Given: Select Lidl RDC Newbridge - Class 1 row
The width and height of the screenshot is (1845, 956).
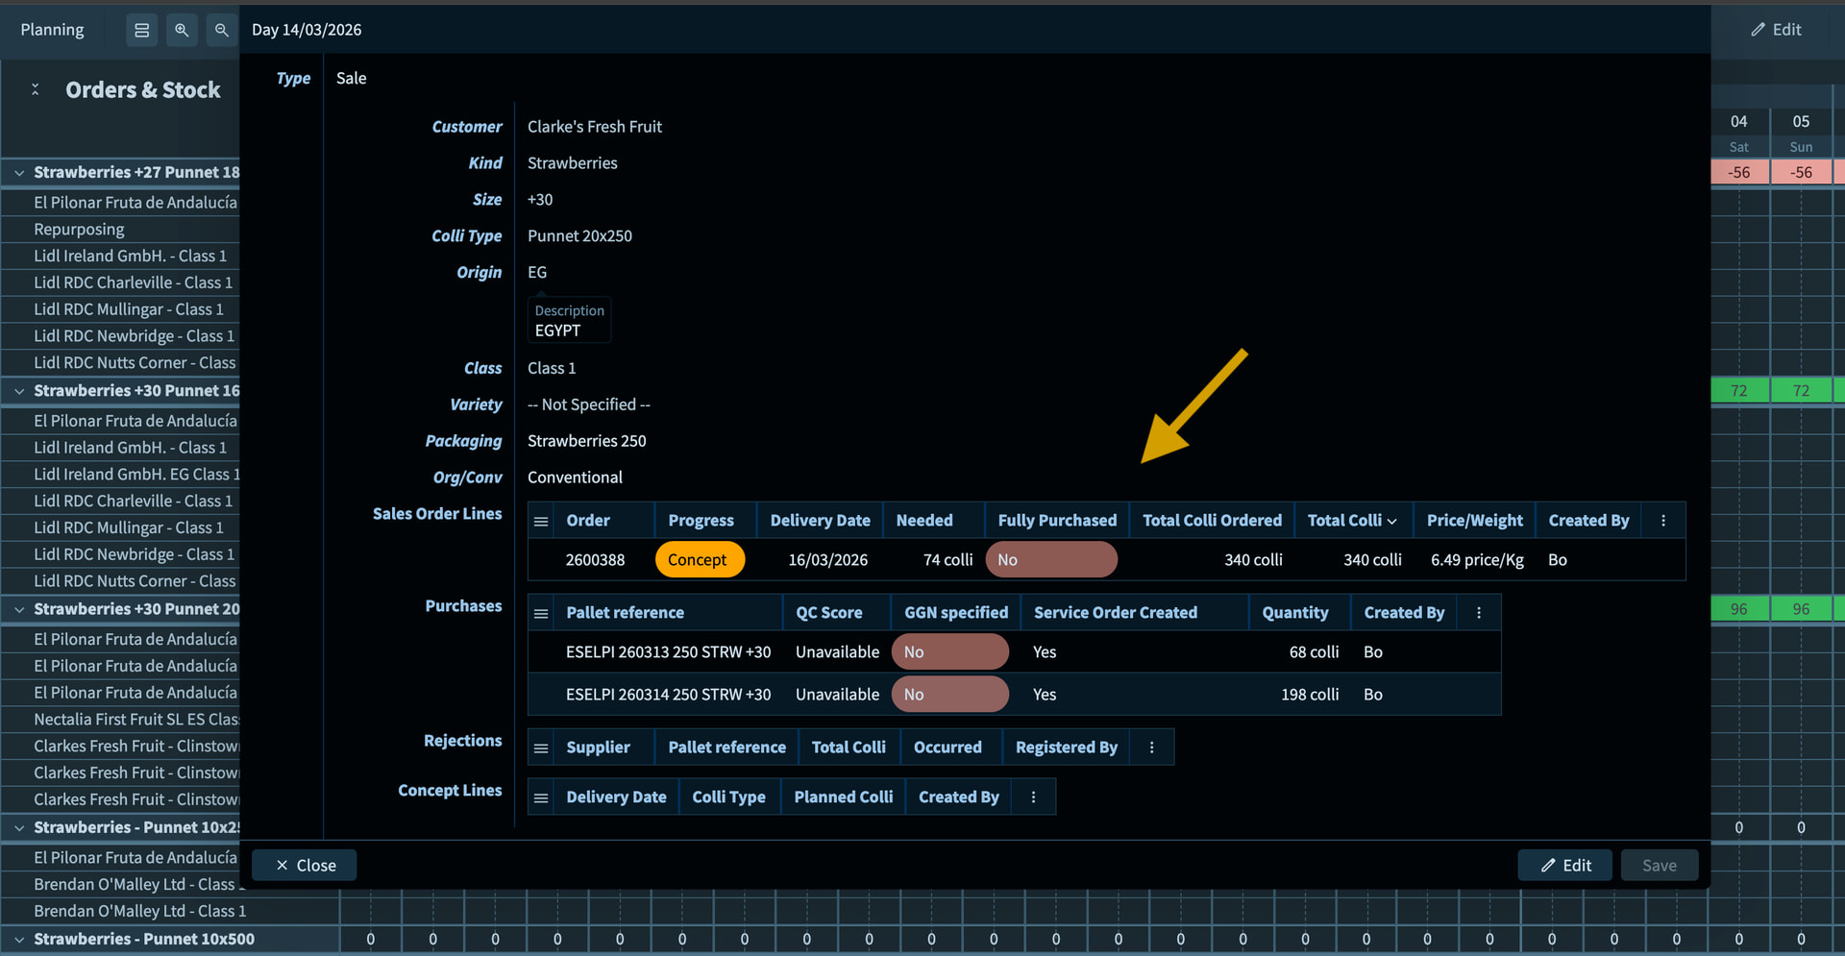Looking at the screenshot, I should tap(134, 336).
